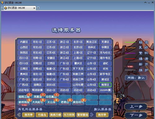
Task: Proceed with 下一步 button
Action: point(136,115)
